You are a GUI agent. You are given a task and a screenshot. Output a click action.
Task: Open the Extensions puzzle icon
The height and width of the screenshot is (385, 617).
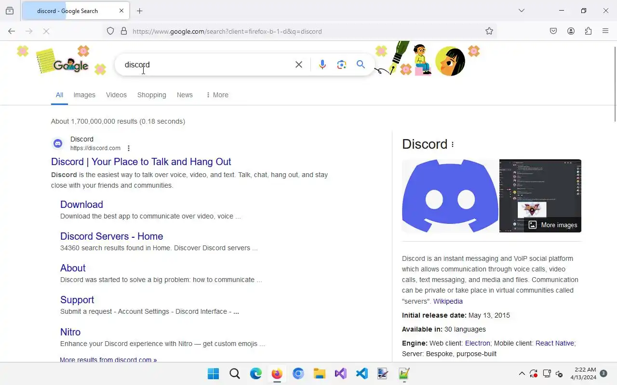click(x=588, y=31)
